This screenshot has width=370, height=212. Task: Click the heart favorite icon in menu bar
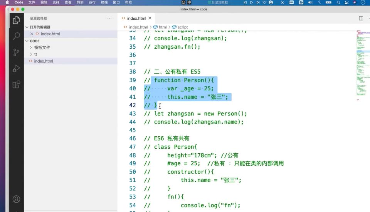(x=264, y=2)
